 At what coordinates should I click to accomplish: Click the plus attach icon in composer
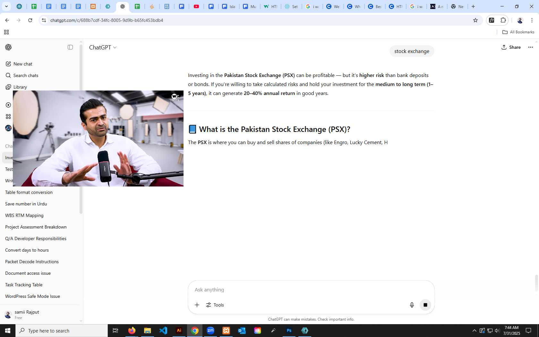[x=197, y=305]
